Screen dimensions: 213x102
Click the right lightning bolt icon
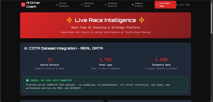click(142, 20)
